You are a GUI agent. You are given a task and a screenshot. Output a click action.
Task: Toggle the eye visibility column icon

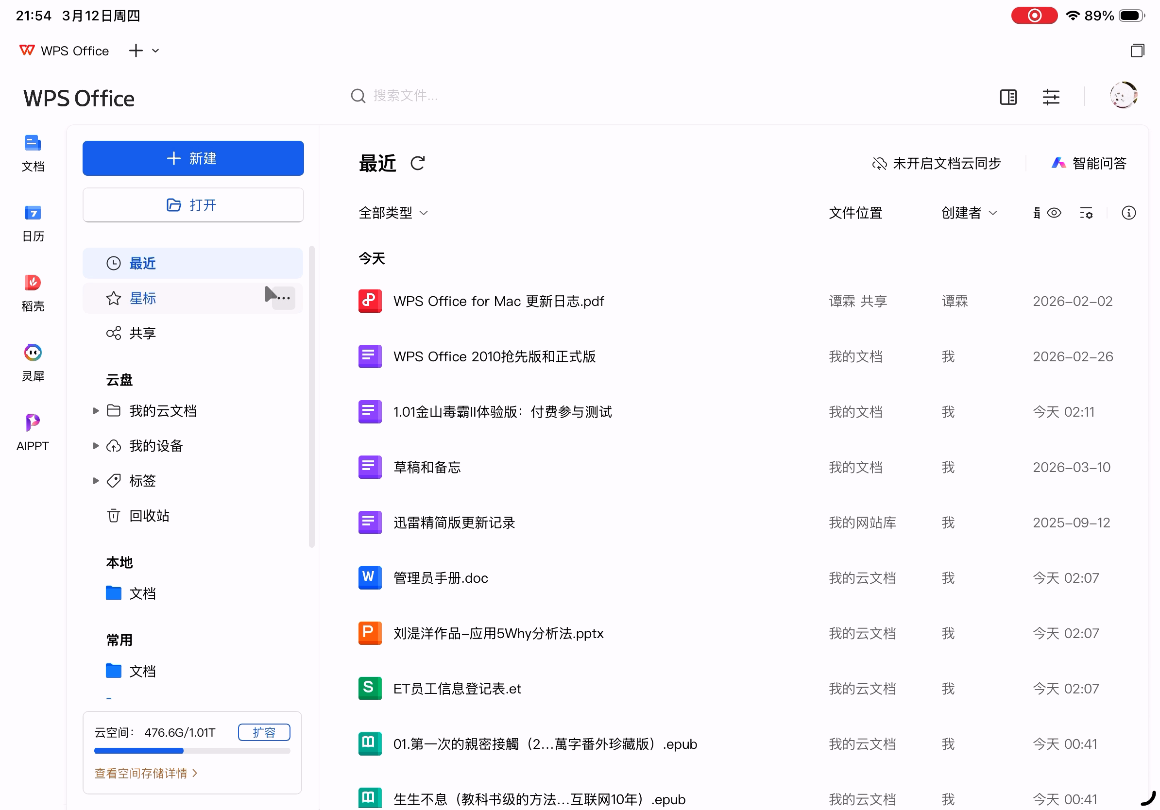1054,213
